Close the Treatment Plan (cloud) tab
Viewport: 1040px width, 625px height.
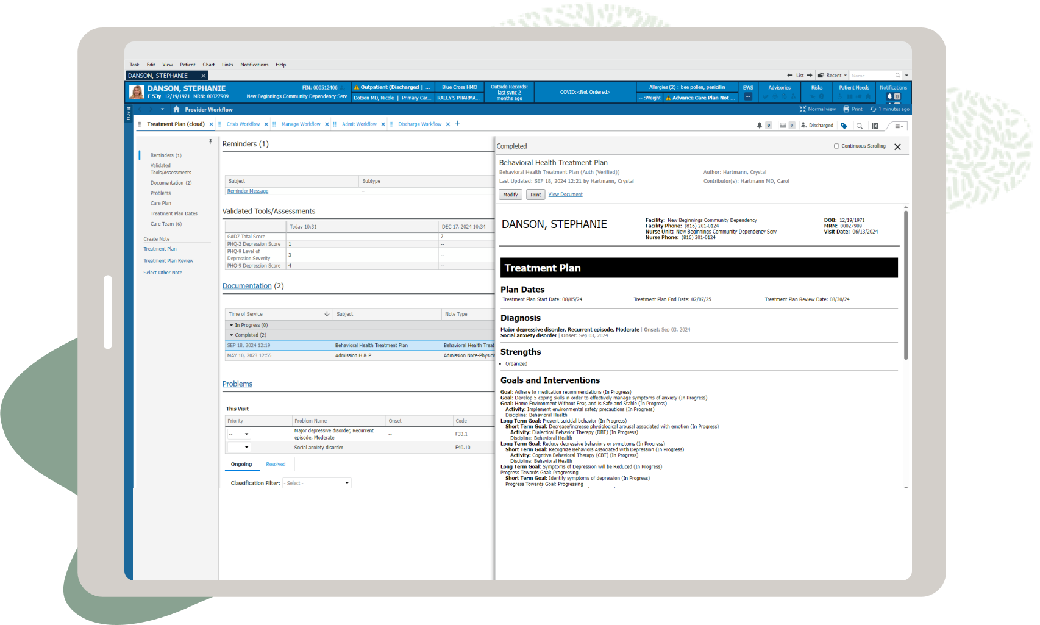pos(212,124)
